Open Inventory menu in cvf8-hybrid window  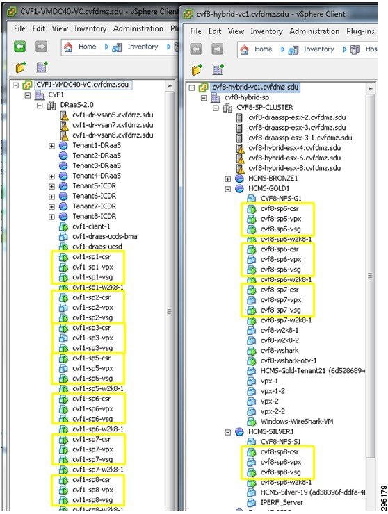(266, 31)
